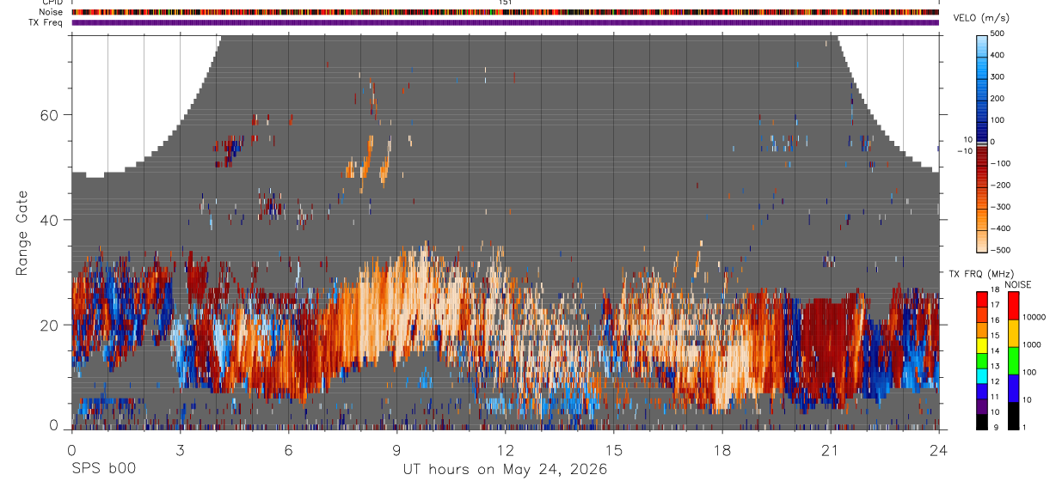
Task: Click the green NOISE legend swatch
Action: coord(1012,359)
